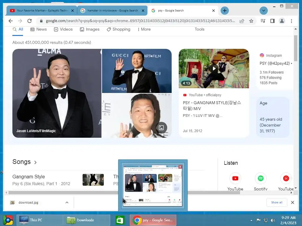The width and height of the screenshot is (302, 226).
Task: Share this page via address bar icon
Action: coord(242,21)
